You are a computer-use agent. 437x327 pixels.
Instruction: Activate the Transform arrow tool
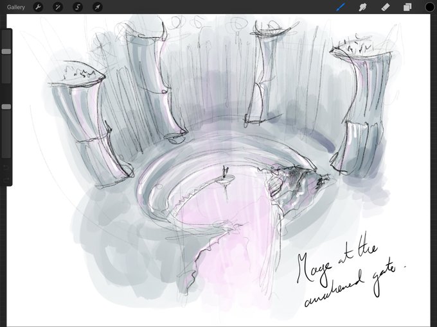[x=97, y=7]
